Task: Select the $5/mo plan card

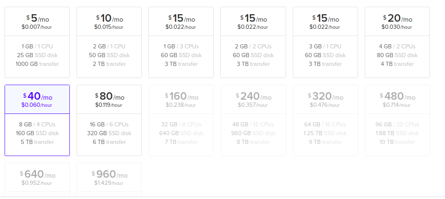Action: 37,42
